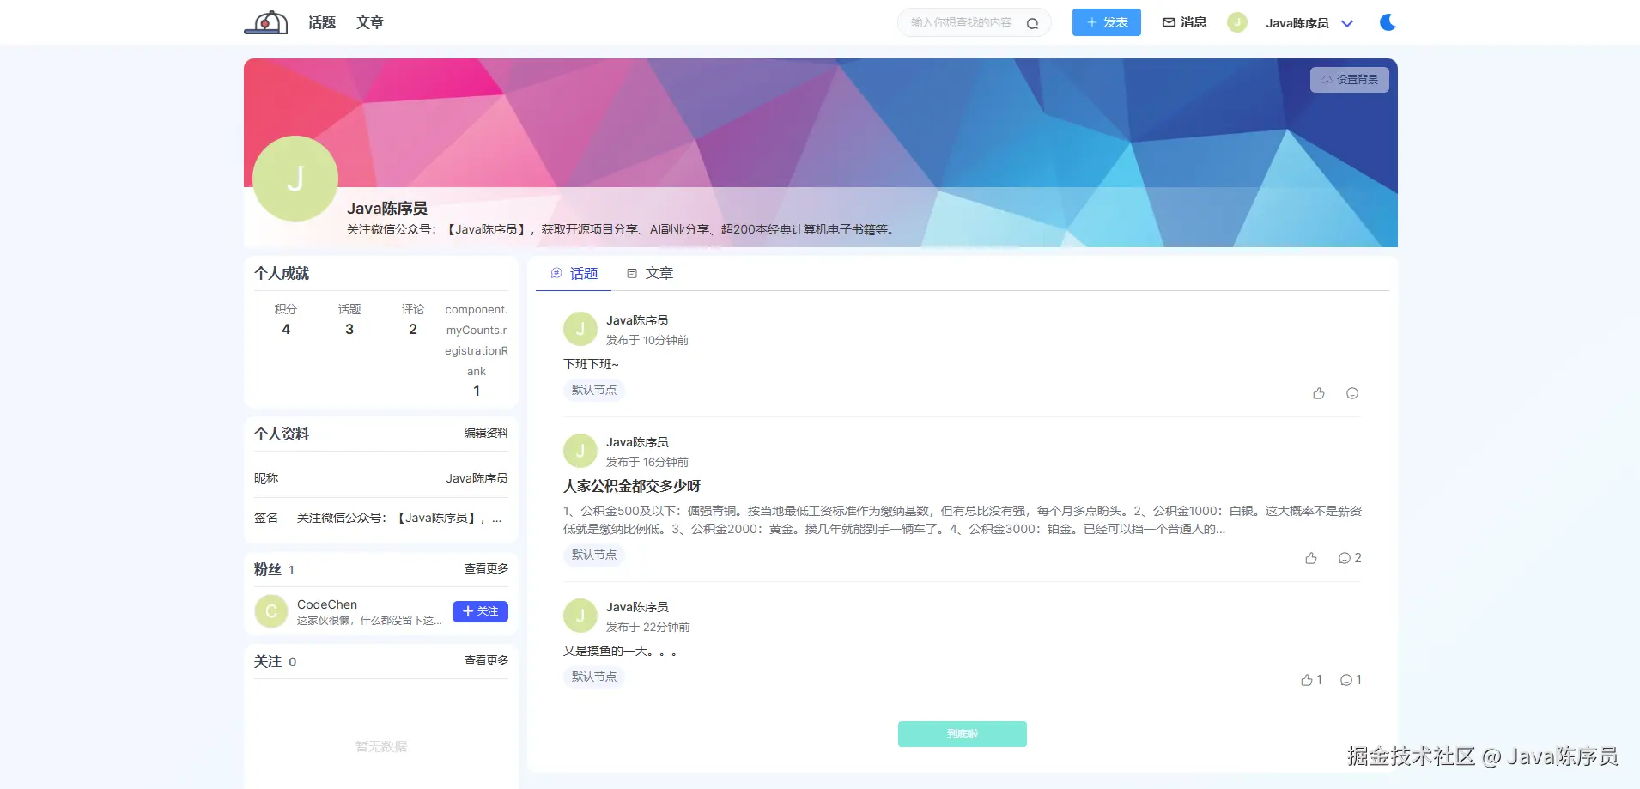
Task: Like the 大家公积金都交多少呀 post
Action: pyautogui.click(x=1311, y=558)
